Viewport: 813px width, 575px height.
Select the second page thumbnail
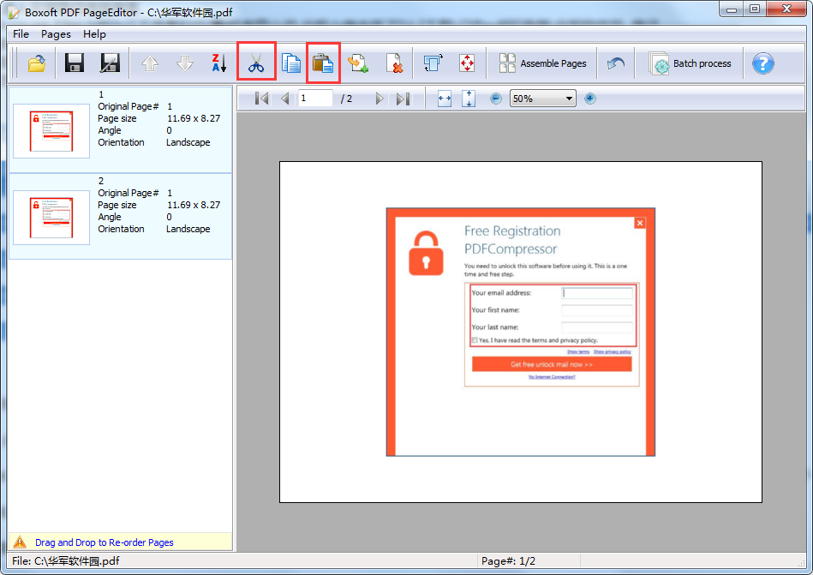tap(51, 217)
